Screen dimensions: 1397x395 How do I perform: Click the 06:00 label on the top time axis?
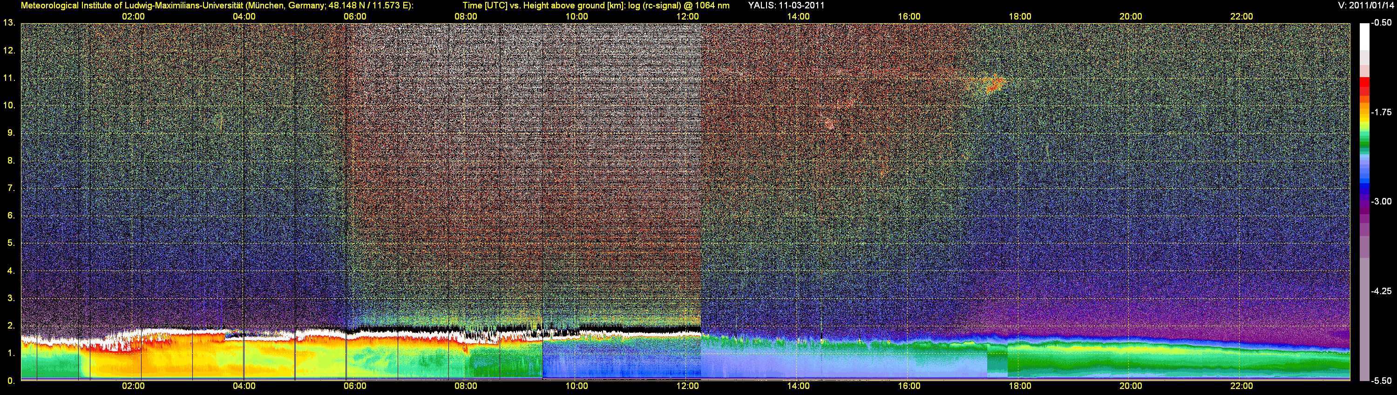coord(355,16)
